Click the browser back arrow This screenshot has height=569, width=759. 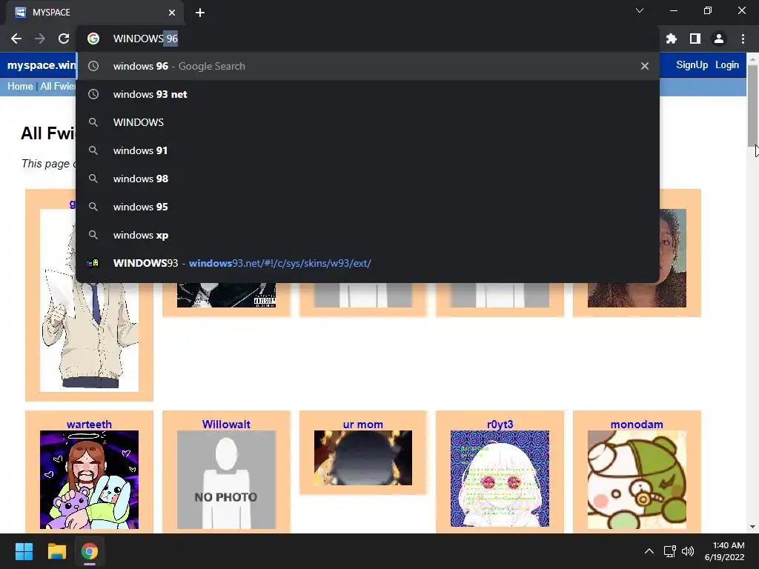16,39
